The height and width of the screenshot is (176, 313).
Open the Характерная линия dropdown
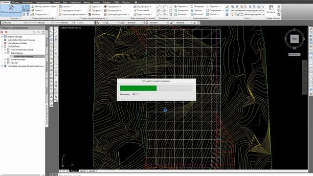tap(70, 10)
